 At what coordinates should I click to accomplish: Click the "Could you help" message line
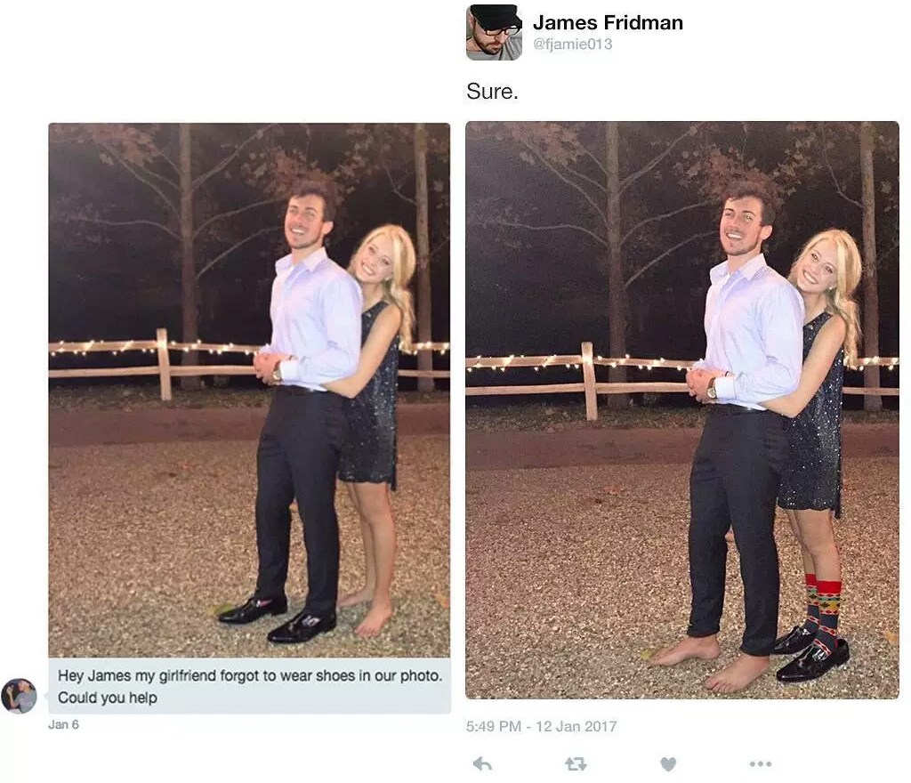coord(108,697)
